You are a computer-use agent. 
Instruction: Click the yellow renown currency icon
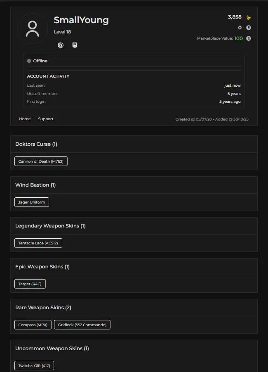pos(248,17)
